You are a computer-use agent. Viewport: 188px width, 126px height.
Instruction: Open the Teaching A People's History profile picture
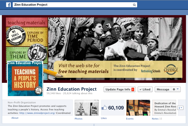25,79
